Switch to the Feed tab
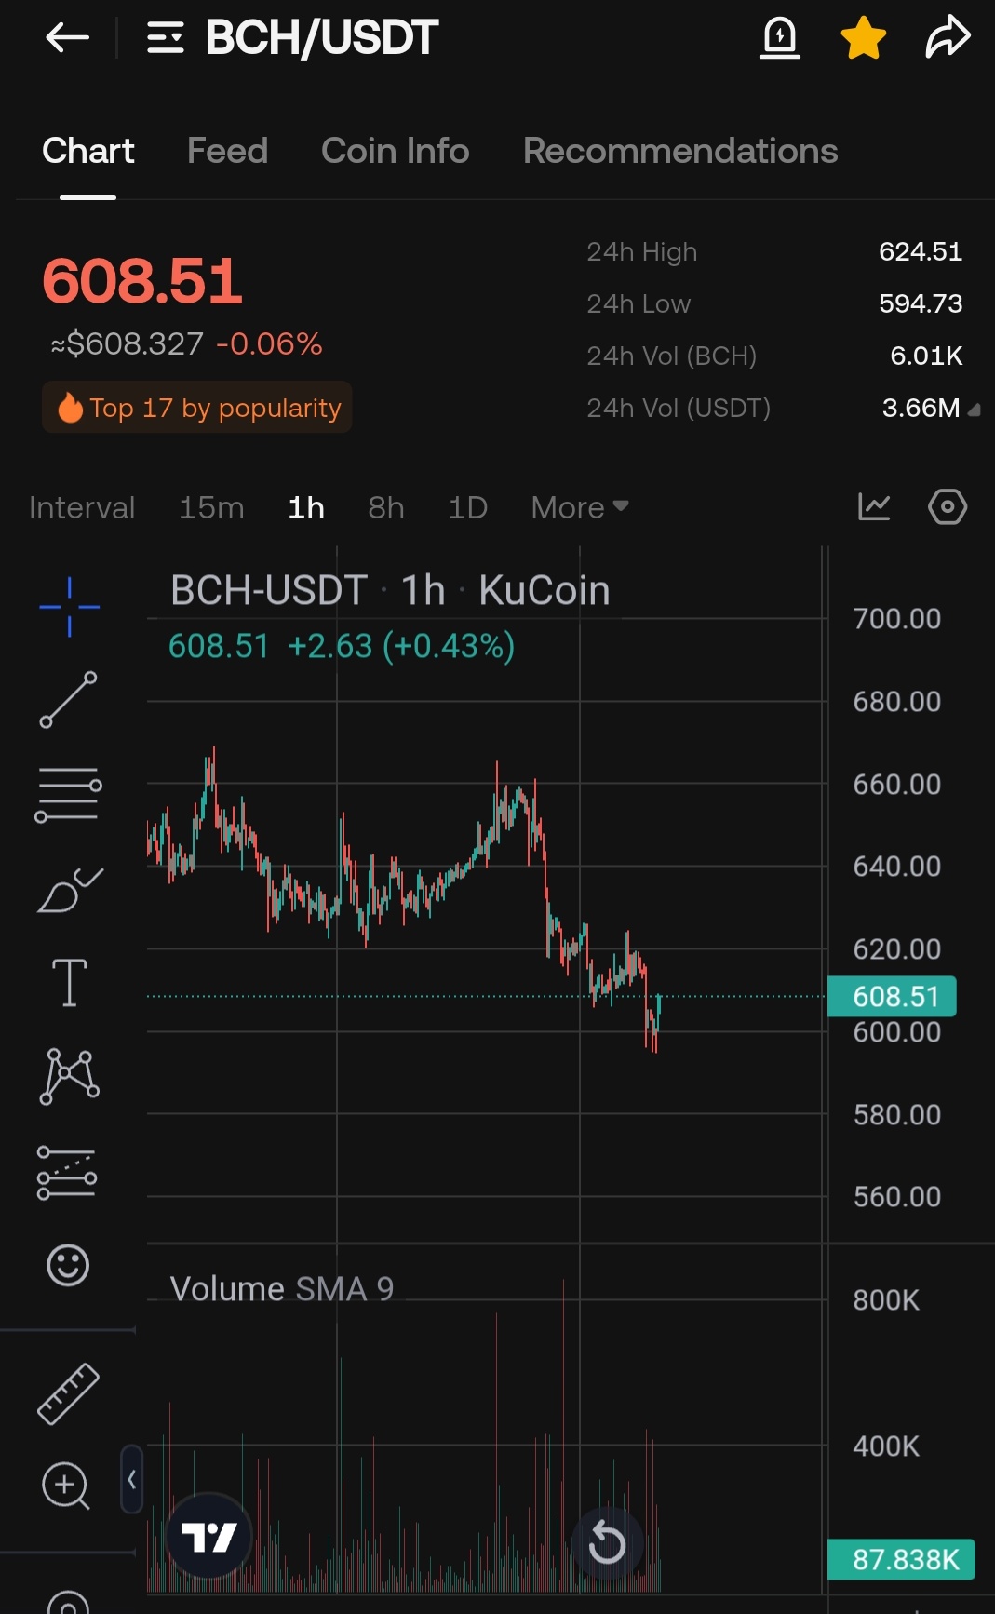 click(227, 151)
